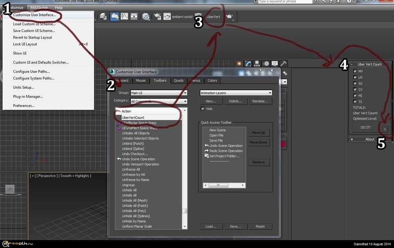The width and height of the screenshot is (394, 248).
Task: Click the Material Editor toolbar icon
Action: click(146, 17)
